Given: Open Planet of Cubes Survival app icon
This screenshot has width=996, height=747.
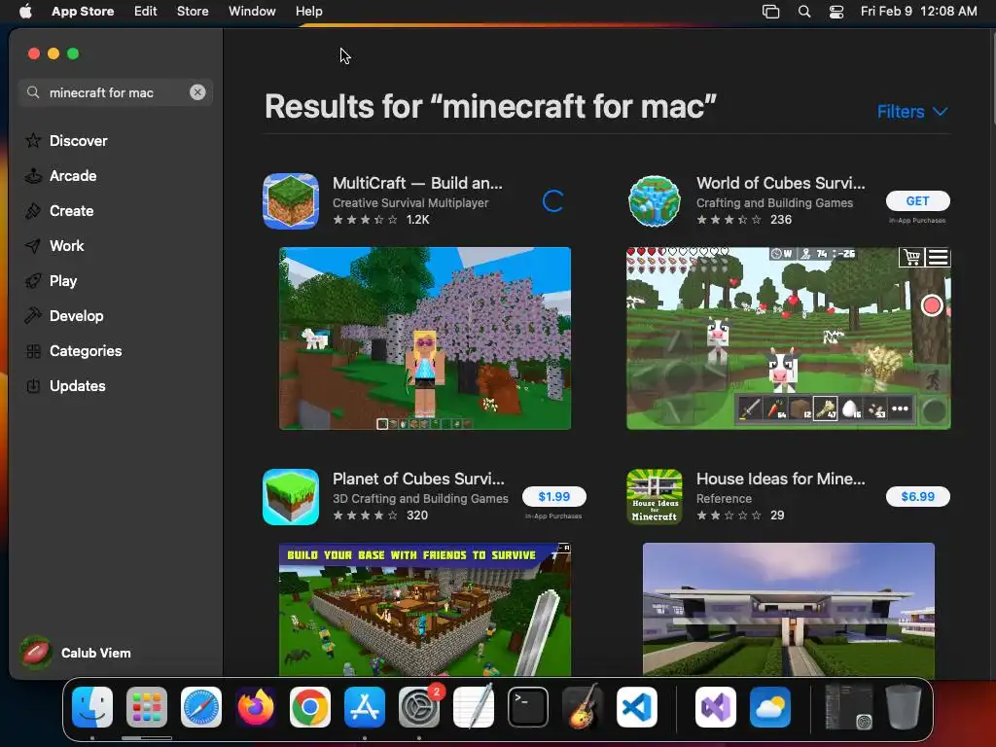Looking at the screenshot, I should coord(291,497).
